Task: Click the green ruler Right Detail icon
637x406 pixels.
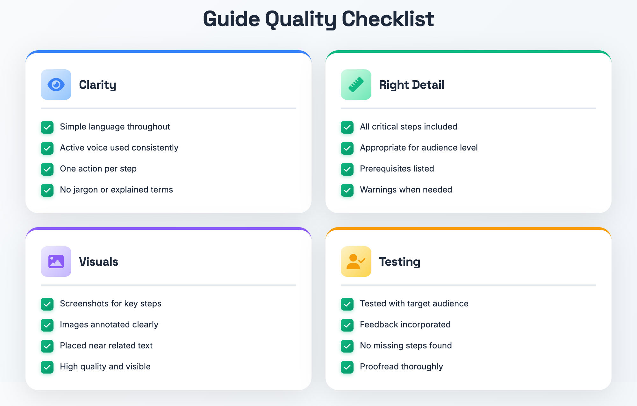Action: 356,85
